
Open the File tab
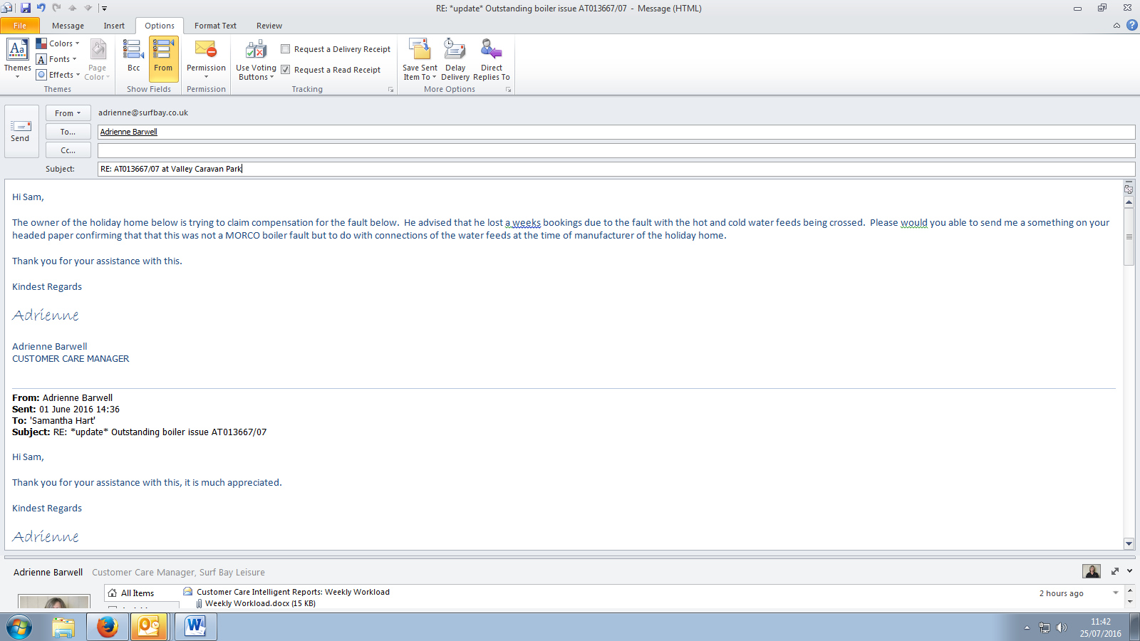(20, 26)
